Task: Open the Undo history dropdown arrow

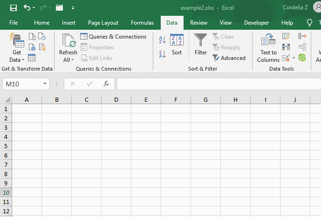Action: pyautogui.click(x=34, y=8)
